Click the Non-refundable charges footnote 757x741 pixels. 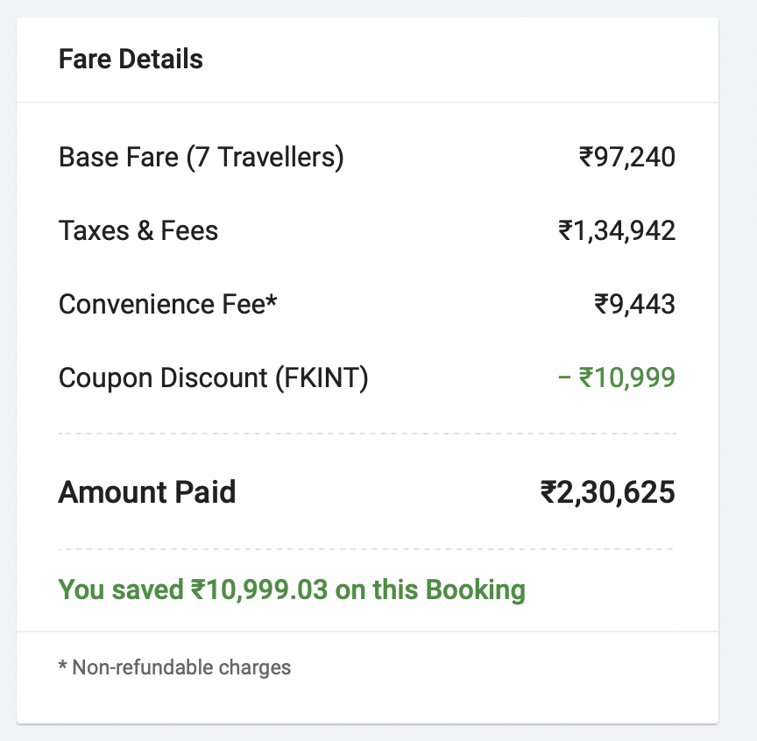click(x=174, y=667)
